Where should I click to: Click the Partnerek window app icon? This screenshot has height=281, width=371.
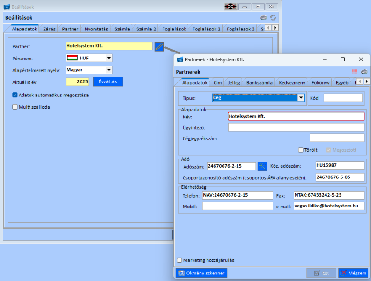[180, 59]
